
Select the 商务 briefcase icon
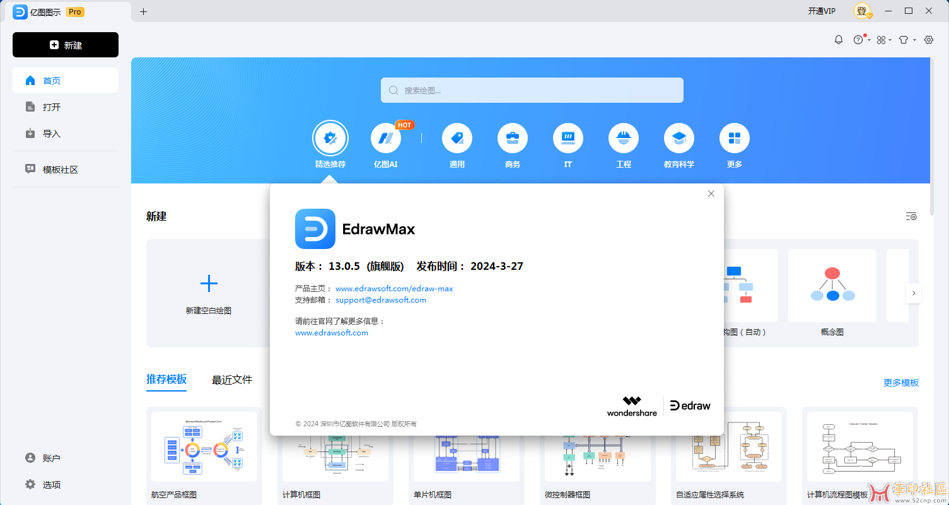512,137
